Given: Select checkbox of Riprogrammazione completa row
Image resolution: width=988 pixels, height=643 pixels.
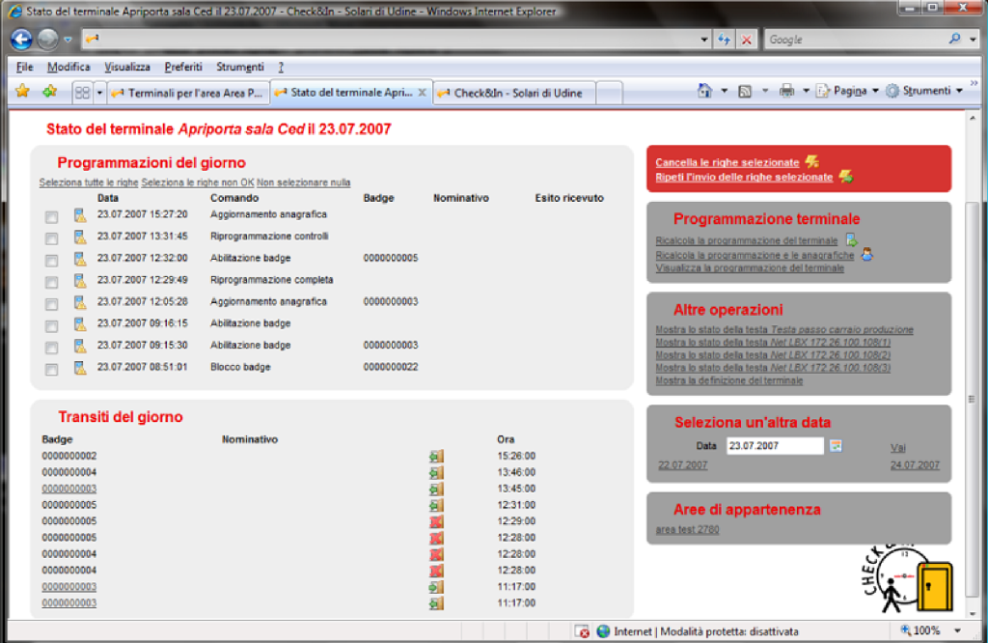Looking at the screenshot, I should (51, 282).
